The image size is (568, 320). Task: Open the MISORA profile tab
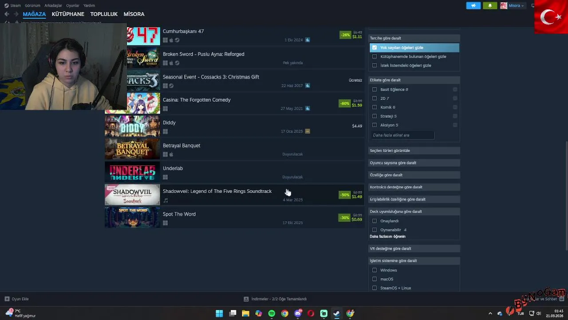point(134,14)
